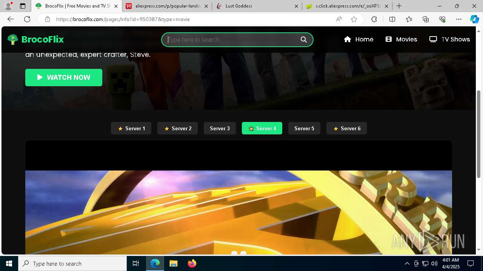Close the Lust Goddess tab
This screenshot has height=271, width=483.
[296, 6]
